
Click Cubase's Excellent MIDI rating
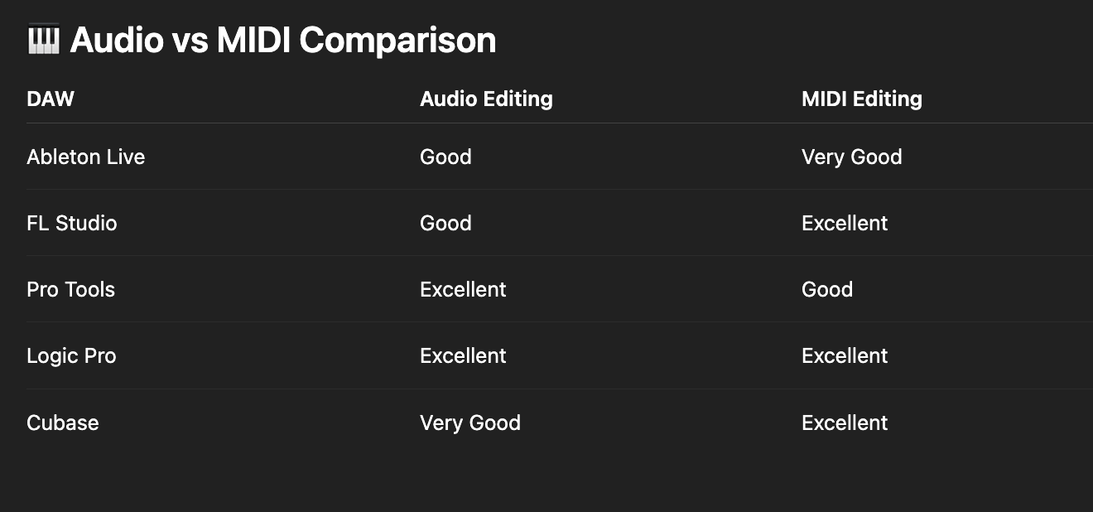[845, 423]
